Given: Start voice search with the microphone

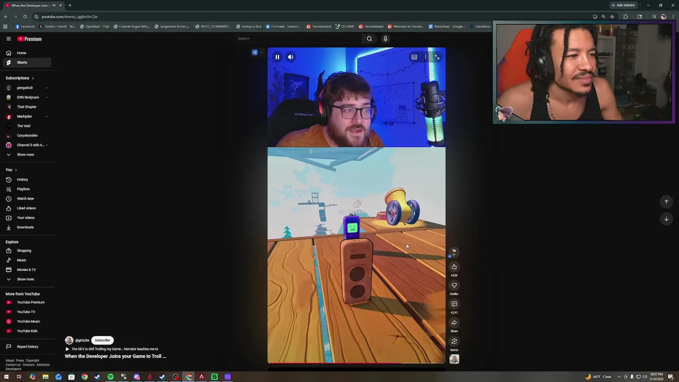Looking at the screenshot, I should (386, 38).
